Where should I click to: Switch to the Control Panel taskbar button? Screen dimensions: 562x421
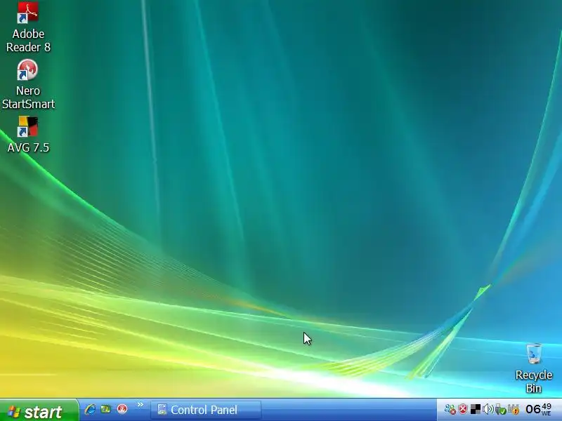point(206,410)
